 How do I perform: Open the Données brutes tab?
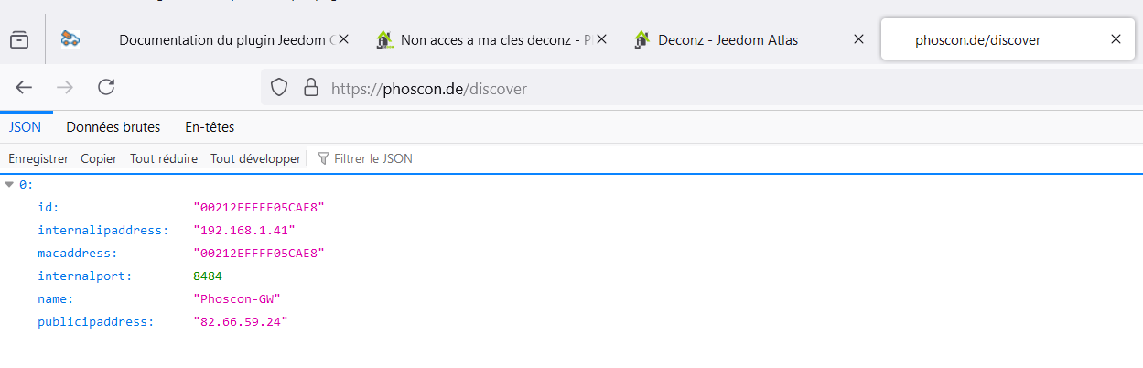point(113,127)
